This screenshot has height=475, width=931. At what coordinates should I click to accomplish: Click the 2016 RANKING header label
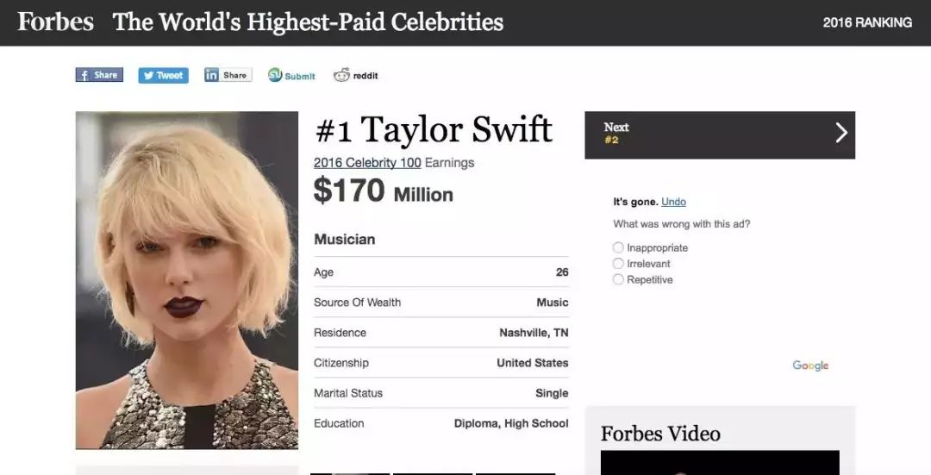(867, 22)
